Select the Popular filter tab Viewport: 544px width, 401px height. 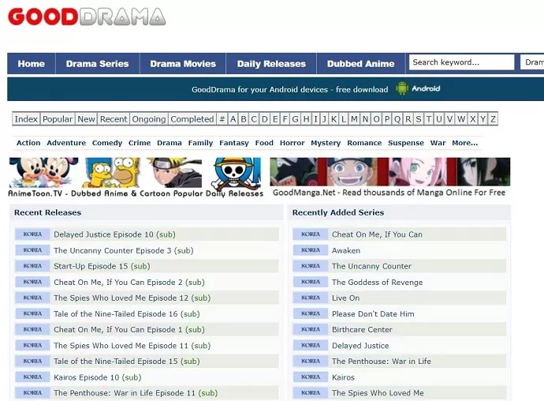[x=58, y=119]
